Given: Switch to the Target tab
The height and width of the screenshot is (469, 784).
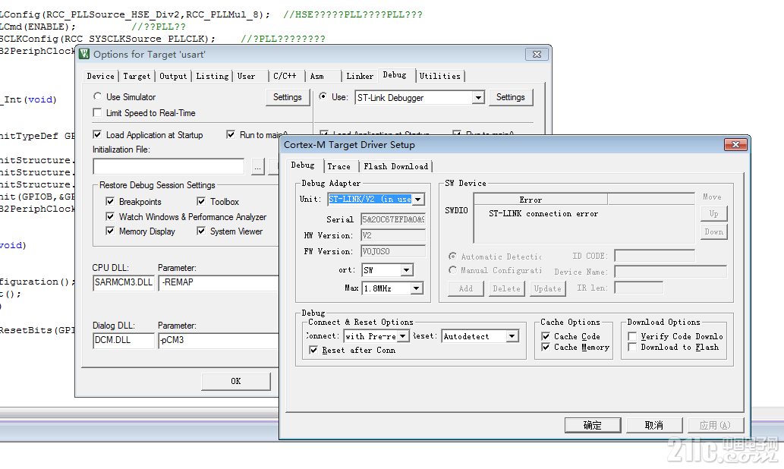Looking at the screenshot, I should point(137,76).
